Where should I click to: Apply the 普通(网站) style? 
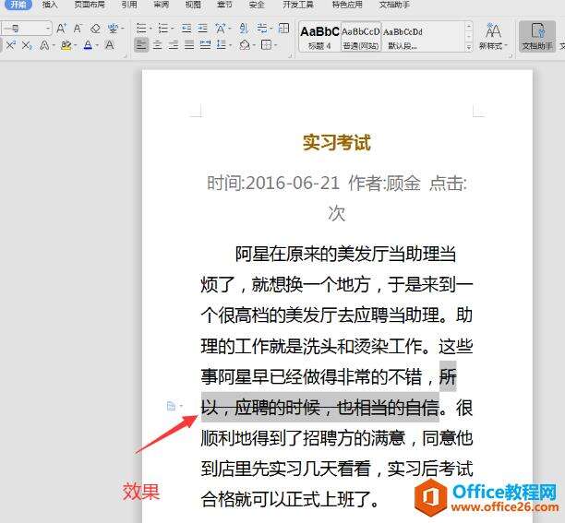pyautogui.click(x=361, y=36)
